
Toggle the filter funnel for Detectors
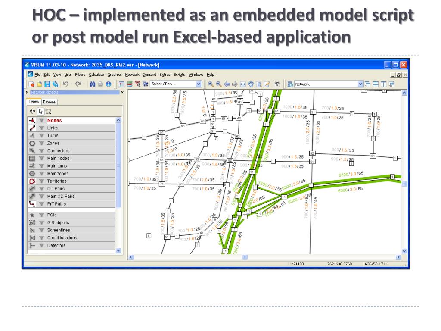[42, 245]
